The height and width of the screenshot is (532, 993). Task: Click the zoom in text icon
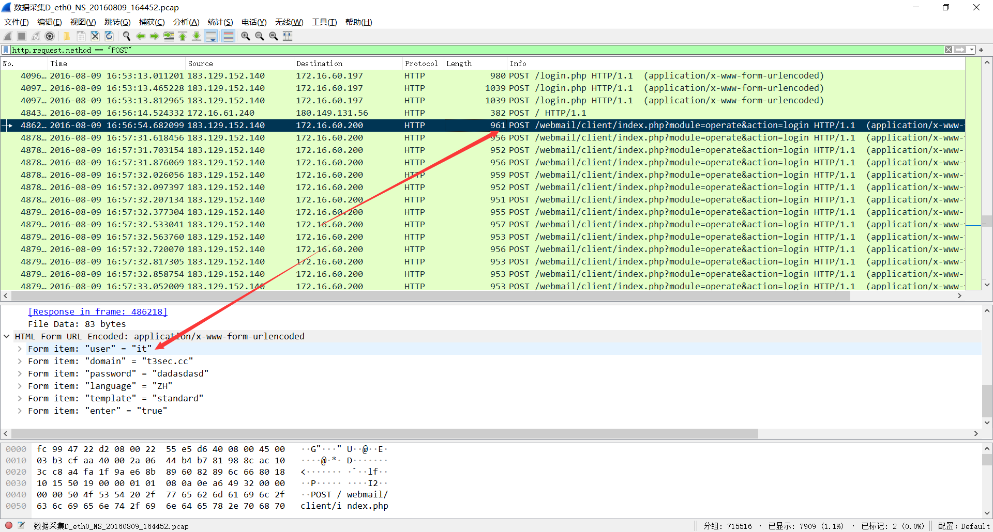pyautogui.click(x=246, y=36)
